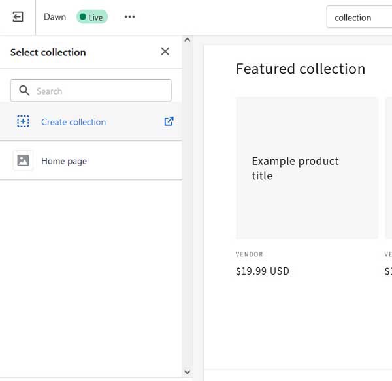Click the Example product title card
The height and width of the screenshot is (381, 392).
click(x=307, y=168)
